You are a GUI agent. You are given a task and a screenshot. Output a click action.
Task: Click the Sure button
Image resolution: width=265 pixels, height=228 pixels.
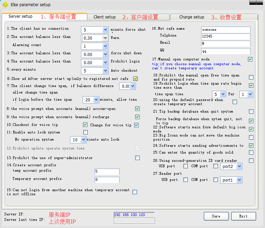[x=216, y=216]
